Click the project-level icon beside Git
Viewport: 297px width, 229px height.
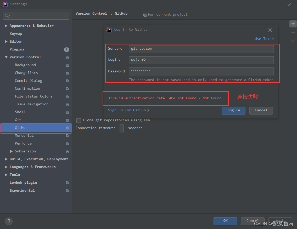point(67,120)
